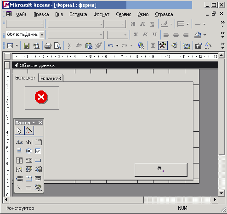Toggle Align Right on formatting toolbar

tap(186, 35)
